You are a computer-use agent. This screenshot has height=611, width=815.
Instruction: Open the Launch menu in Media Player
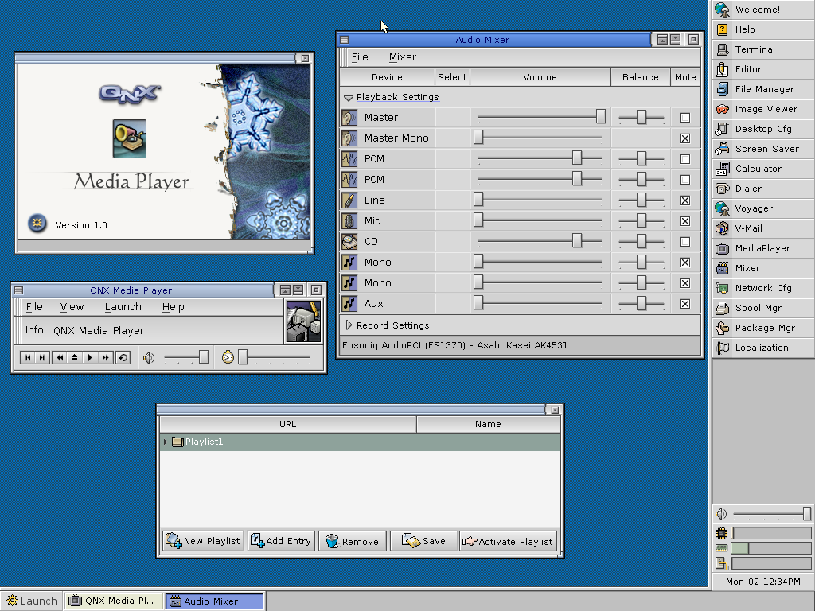pos(123,307)
